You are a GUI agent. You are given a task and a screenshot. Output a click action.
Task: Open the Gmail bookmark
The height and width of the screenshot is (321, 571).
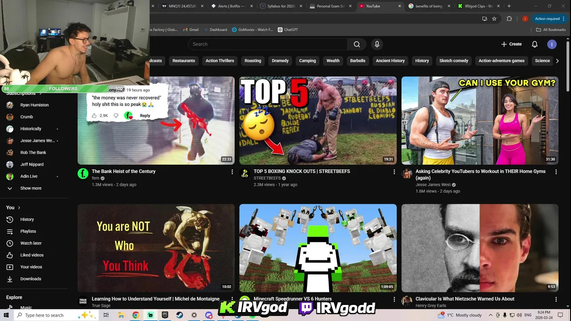(190, 30)
